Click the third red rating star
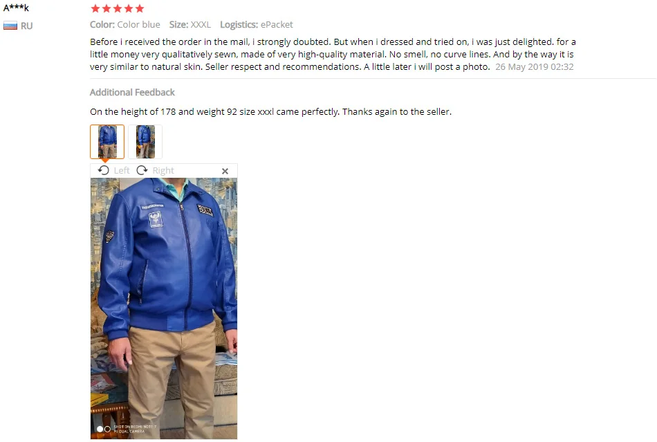Screen dimensions: 657x442 118,8
